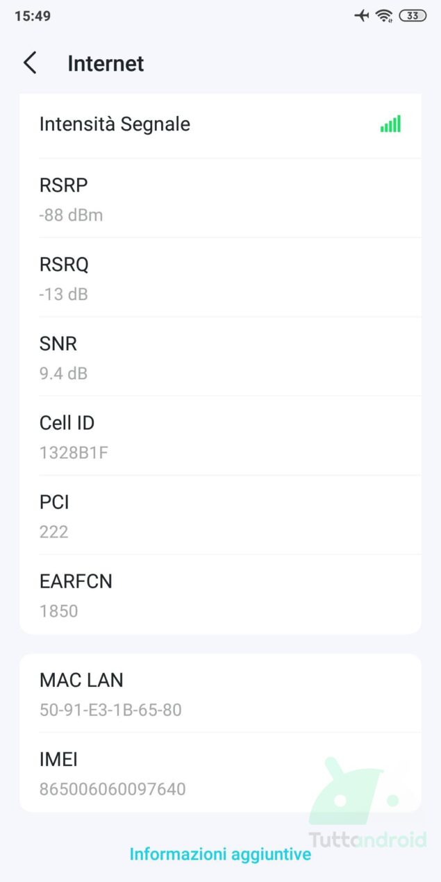Open Informazioni aggiuntive link
The image size is (441, 882).
(x=220, y=854)
